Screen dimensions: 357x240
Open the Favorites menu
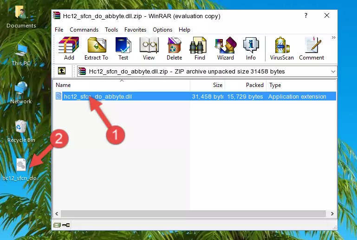click(135, 30)
